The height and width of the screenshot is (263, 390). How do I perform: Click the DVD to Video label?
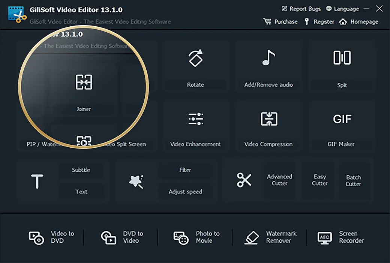tap(133, 237)
